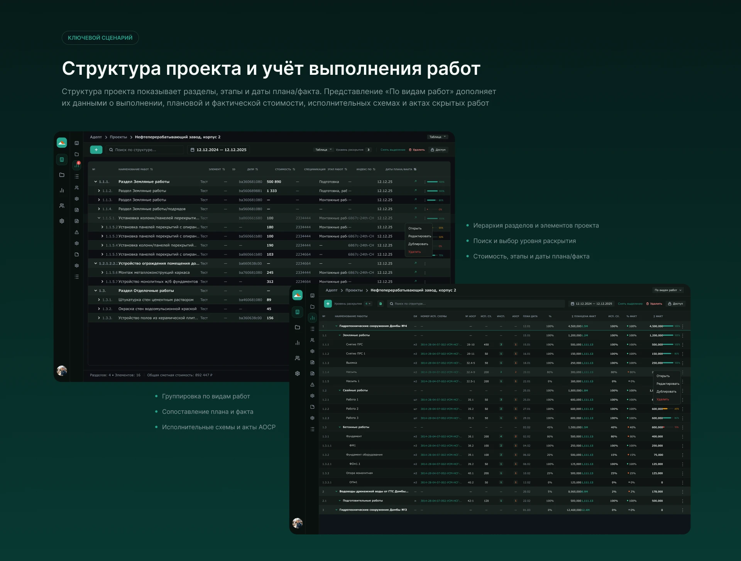The height and width of the screenshot is (561, 741).
Task: Open bar chart icon in table-view window's primary sidebar
Action: (x=62, y=190)
